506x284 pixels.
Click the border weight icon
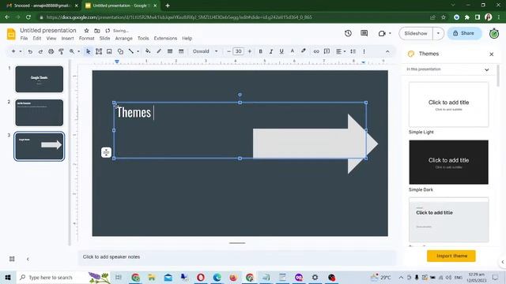(x=170, y=51)
